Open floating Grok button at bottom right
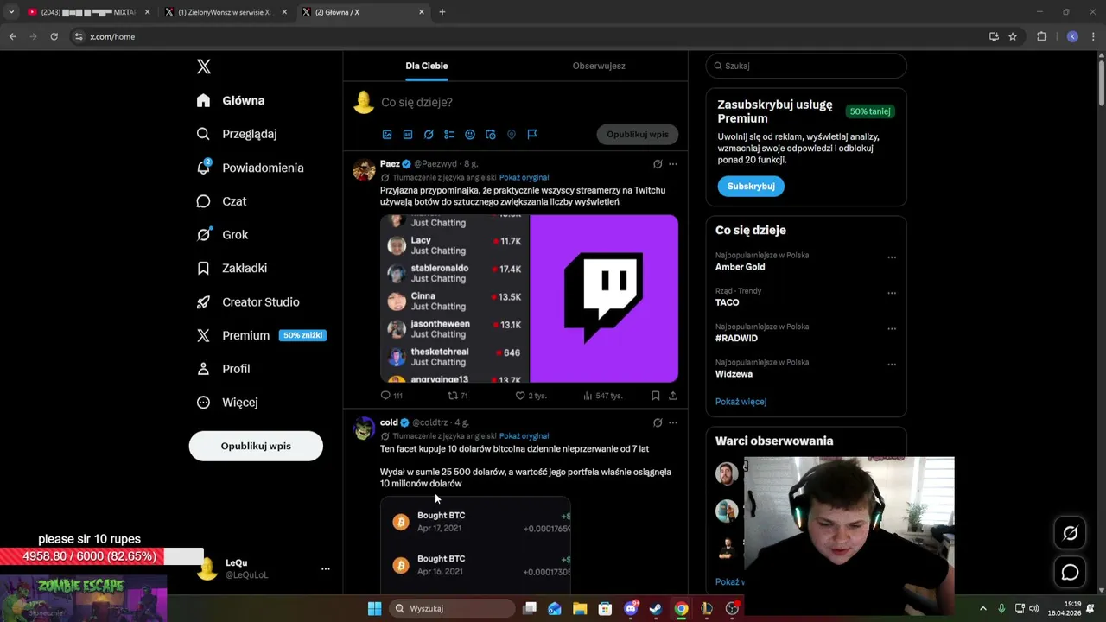The image size is (1106, 622). [x=1070, y=533]
